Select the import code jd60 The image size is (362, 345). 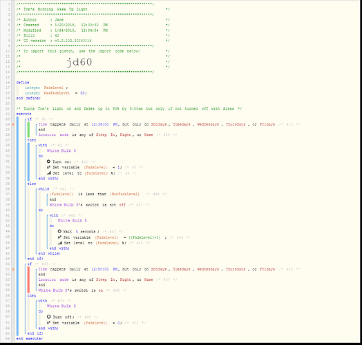point(79,62)
